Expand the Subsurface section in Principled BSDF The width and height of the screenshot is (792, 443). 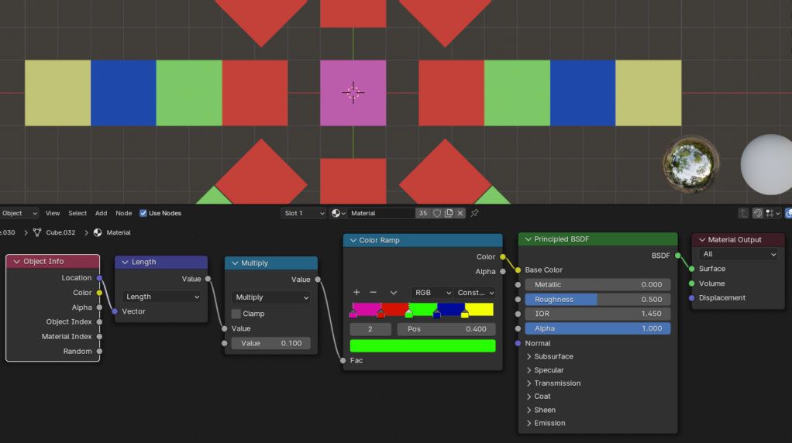click(529, 356)
